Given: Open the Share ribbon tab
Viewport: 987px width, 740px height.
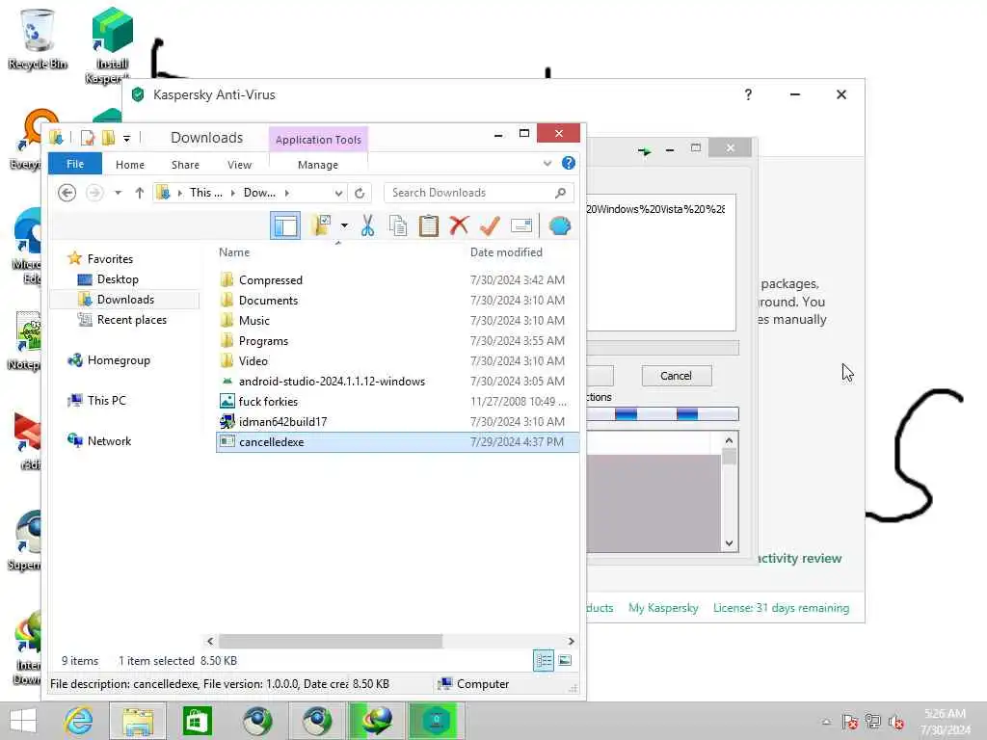Looking at the screenshot, I should click(x=185, y=164).
